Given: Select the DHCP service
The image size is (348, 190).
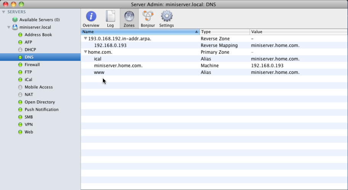Looking at the screenshot, I should (x=30, y=49).
